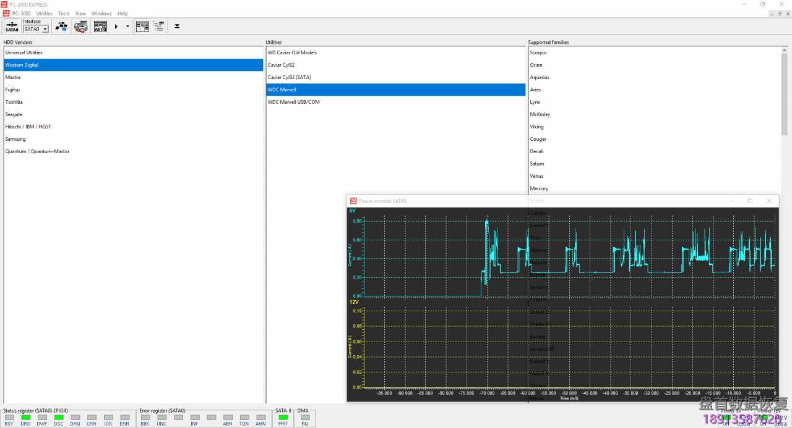Switch to the tree view toolbar icon
The image size is (792, 428).
pos(158,26)
